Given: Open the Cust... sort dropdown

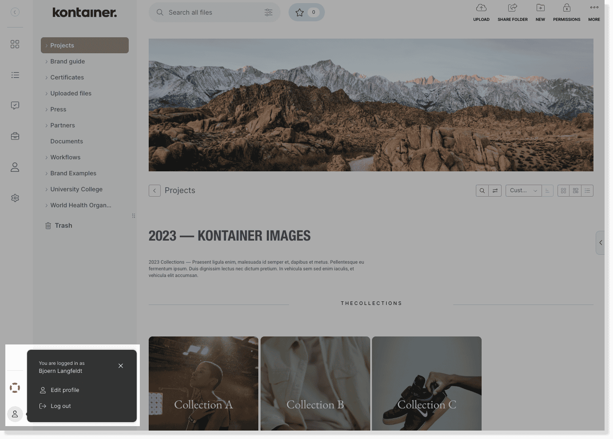Looking at the screenshot, I should [x=523, y=191].
